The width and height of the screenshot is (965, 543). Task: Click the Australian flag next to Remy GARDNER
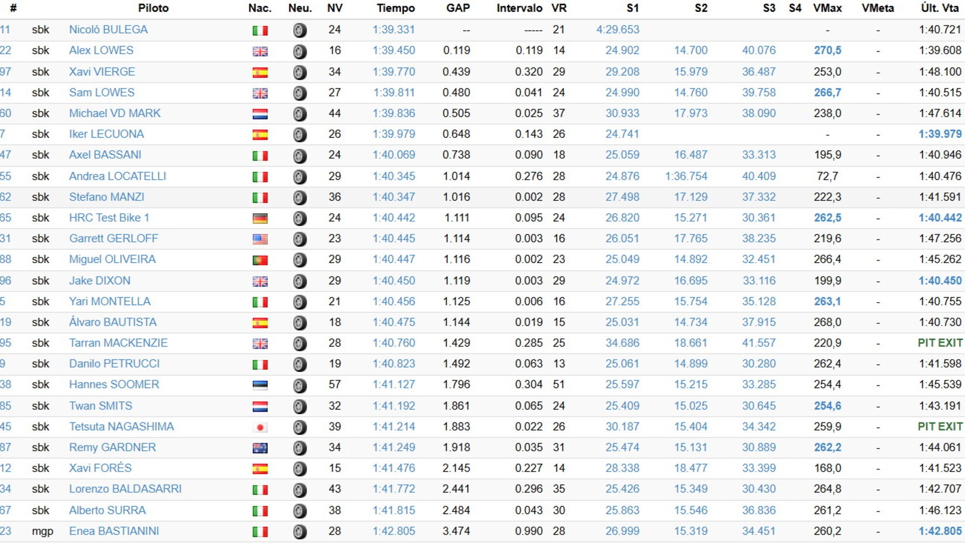[260, 448]
